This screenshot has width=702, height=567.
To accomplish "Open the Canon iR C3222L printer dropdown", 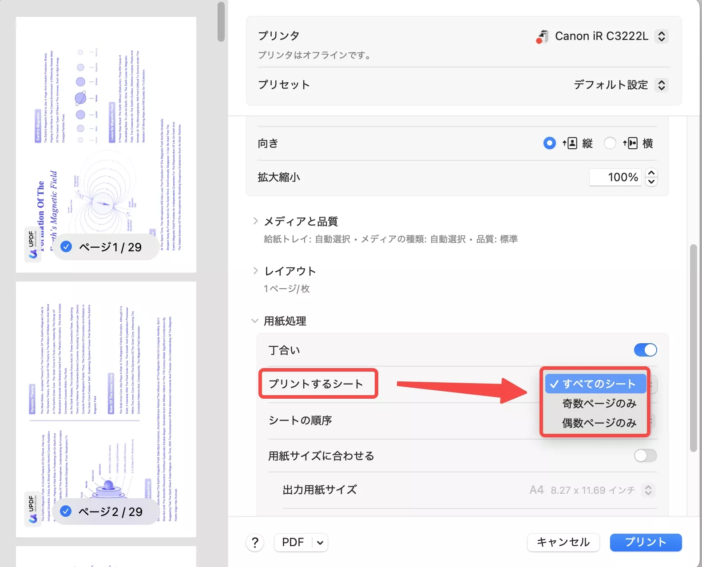I will point(661,36).
